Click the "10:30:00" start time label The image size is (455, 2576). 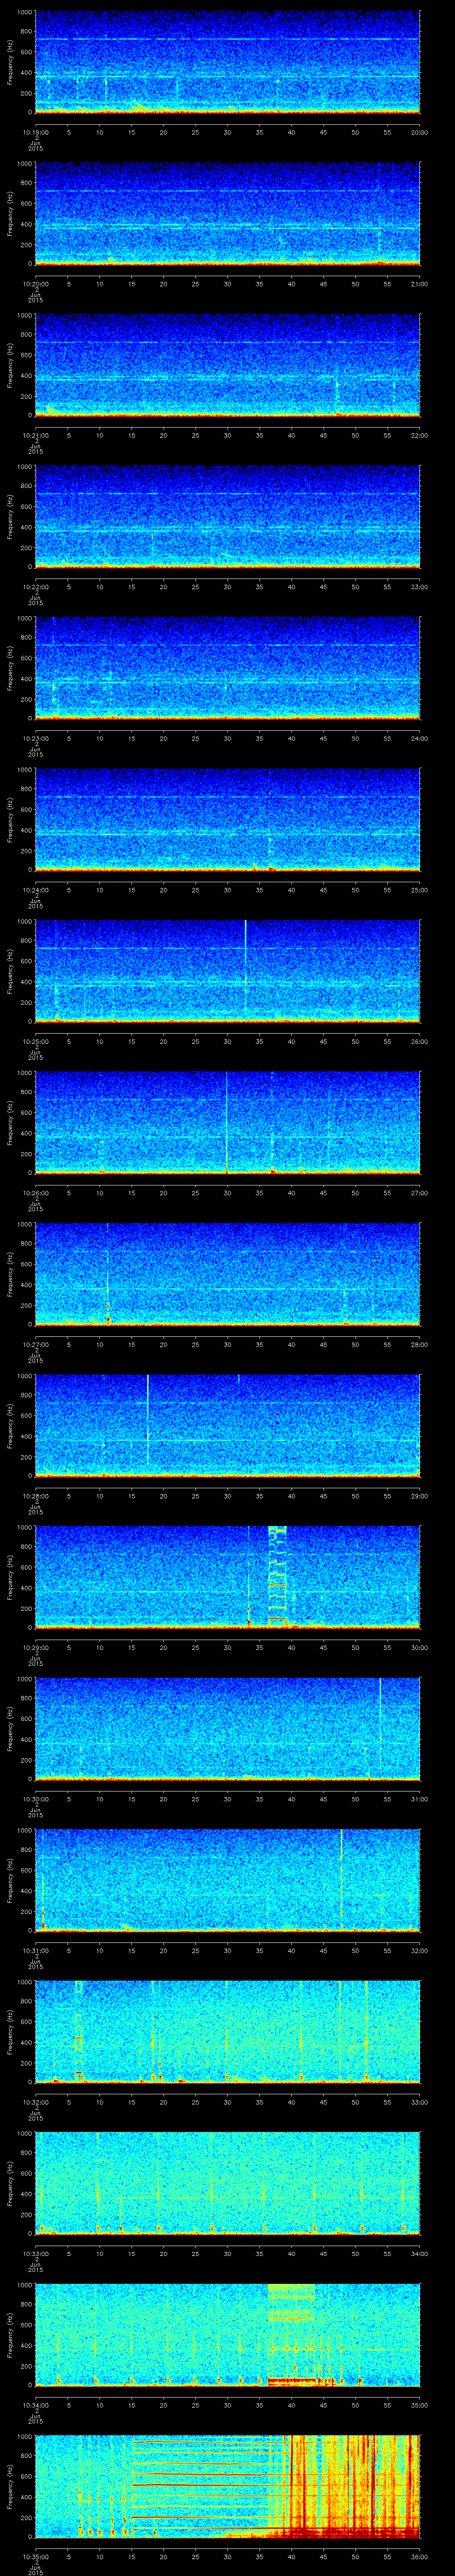coord(35,1799)
